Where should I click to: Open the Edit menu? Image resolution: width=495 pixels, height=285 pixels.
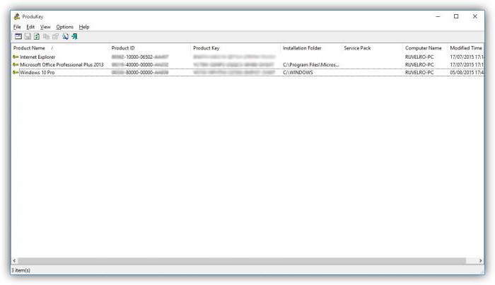[30, 27]
